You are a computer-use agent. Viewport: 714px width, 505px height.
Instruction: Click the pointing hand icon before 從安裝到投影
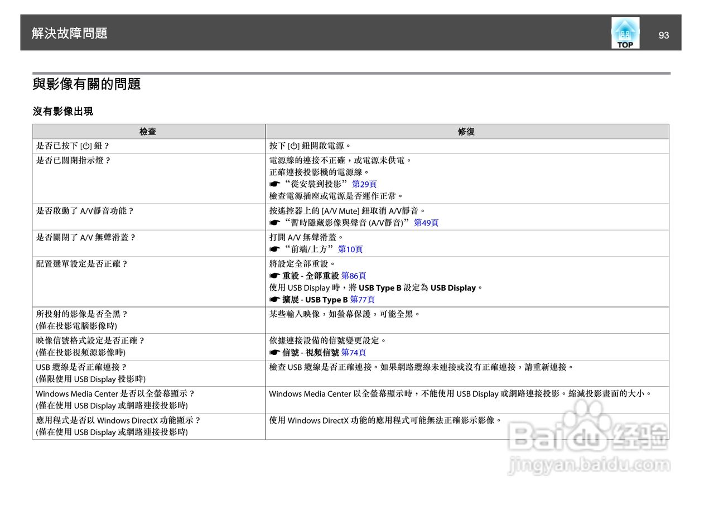pos(274,184)
